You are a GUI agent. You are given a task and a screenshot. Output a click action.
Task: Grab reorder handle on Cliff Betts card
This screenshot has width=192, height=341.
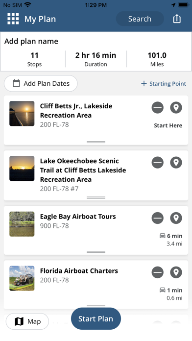point(96,142)
